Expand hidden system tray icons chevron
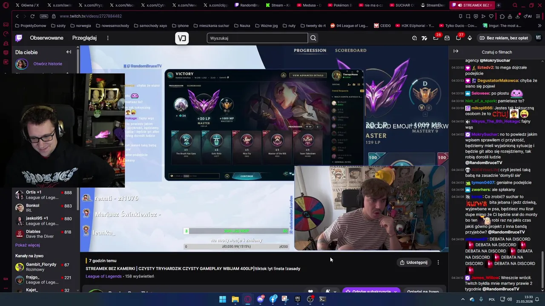 [463, 299]
